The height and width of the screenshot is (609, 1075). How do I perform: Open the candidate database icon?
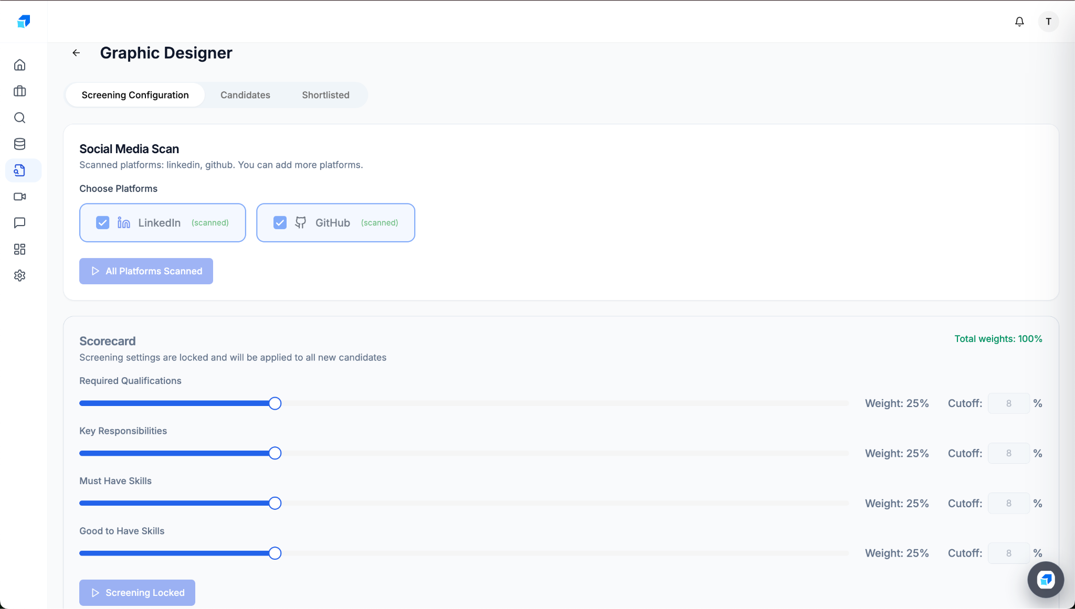tap(20, 144)
